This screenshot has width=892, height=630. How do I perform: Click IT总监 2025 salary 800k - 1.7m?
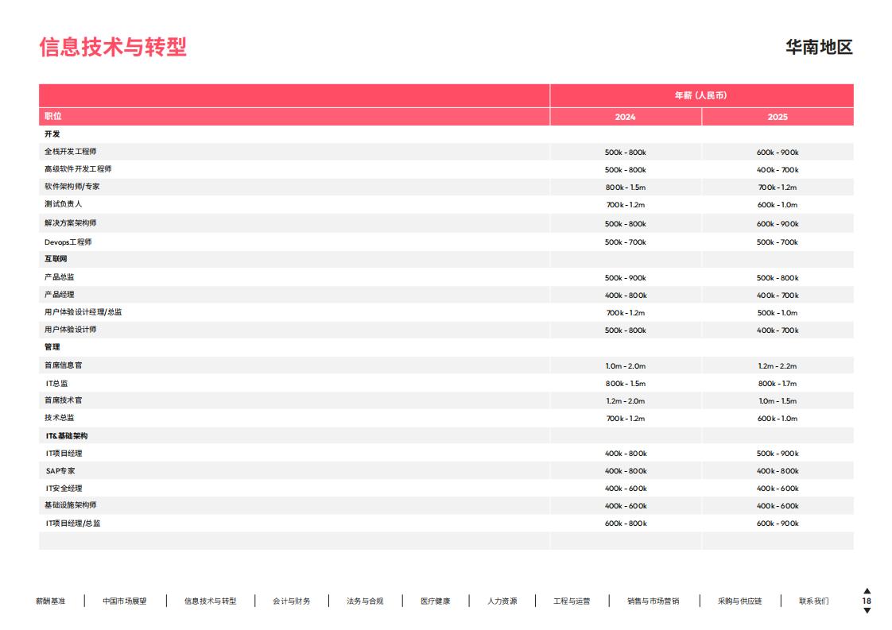(x=778, y=384)
